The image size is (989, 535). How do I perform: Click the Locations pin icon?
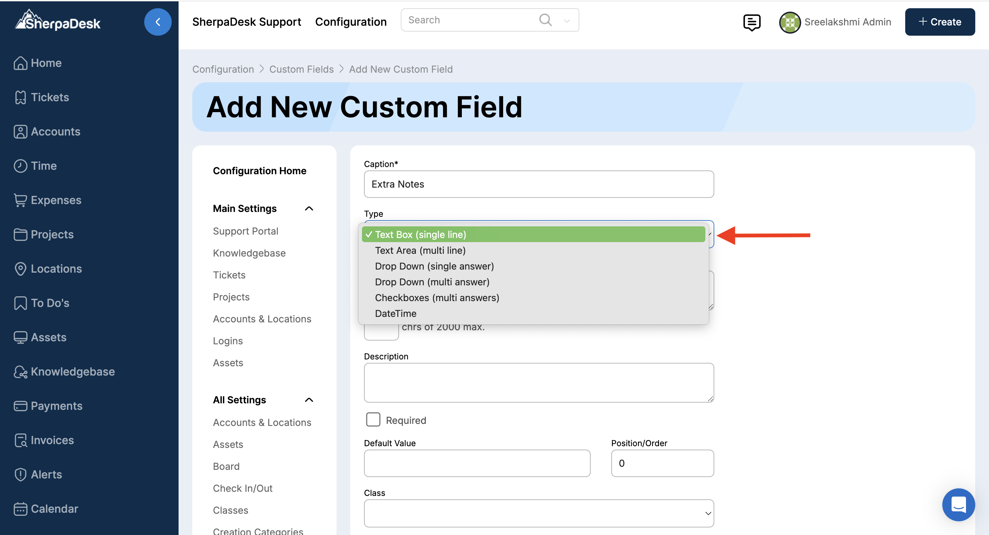(x=20, y=269)
